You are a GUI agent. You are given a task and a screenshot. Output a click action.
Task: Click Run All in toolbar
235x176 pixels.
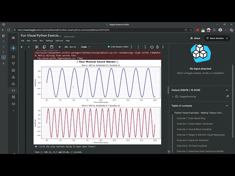click(x=70, y=47)
